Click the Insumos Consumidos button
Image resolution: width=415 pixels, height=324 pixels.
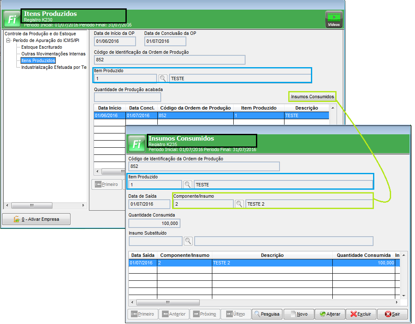point(312,97)
